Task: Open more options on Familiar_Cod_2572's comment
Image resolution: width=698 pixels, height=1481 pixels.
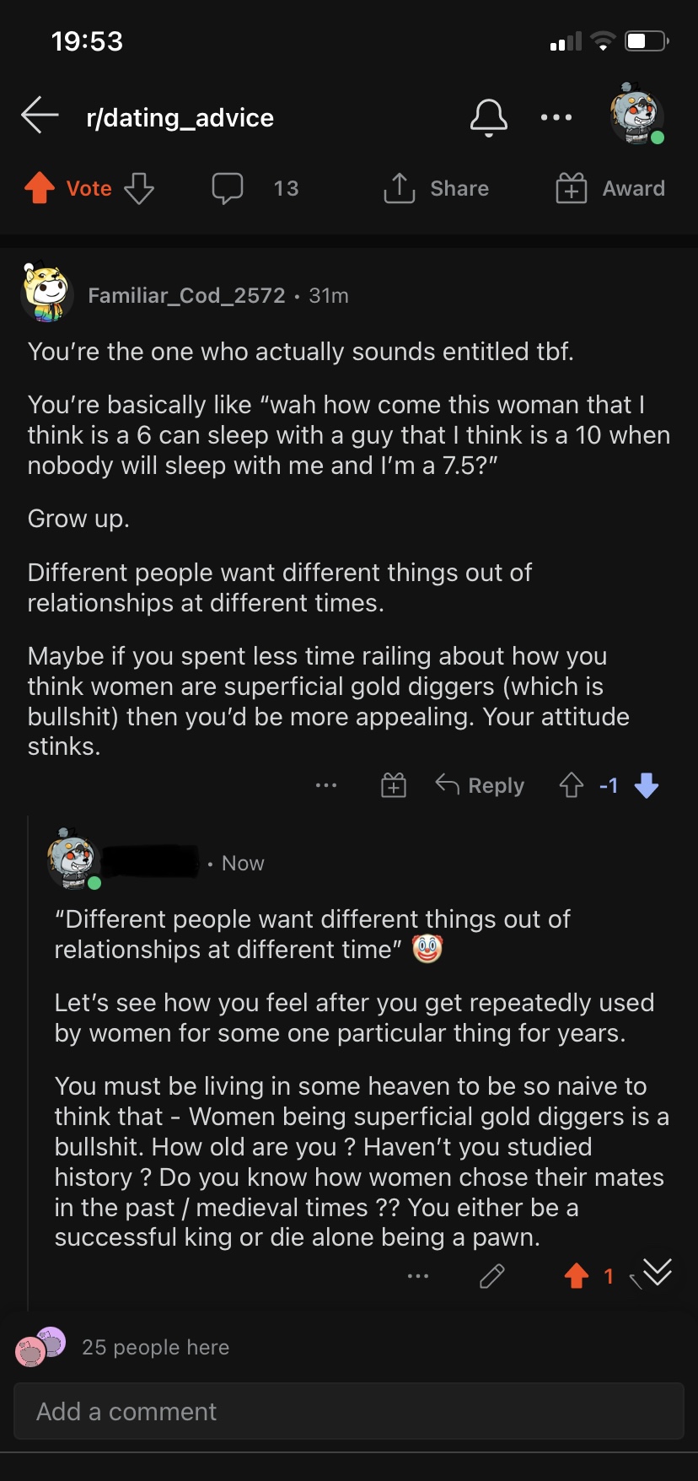Action: 326,785
